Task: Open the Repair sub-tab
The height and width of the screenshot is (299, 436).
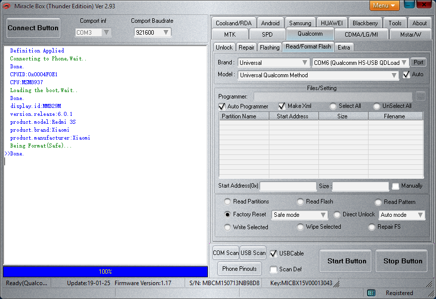Action: (x=247, y=48)
